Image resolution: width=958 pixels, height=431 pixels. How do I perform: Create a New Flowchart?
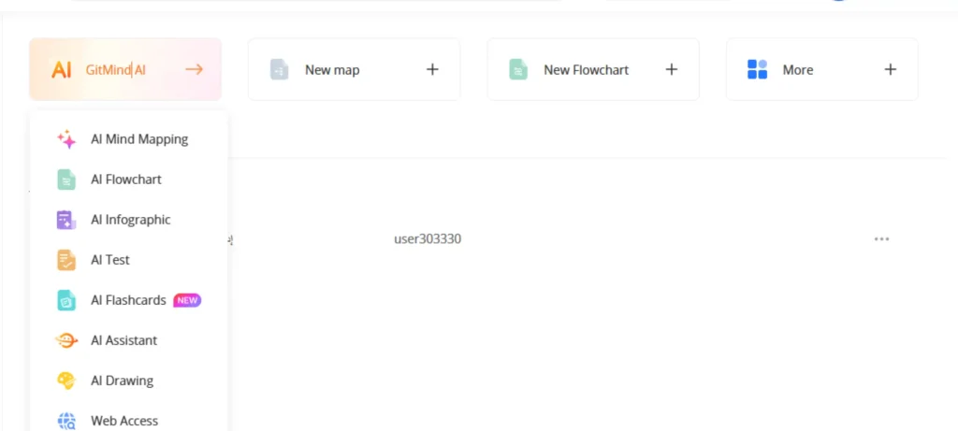click(592, 69)
